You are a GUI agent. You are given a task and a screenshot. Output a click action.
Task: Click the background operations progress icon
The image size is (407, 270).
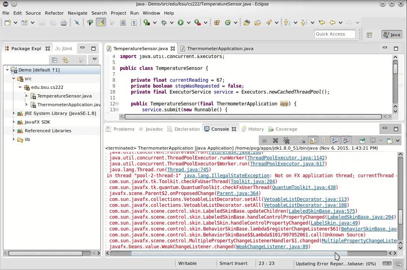[398, 264]
